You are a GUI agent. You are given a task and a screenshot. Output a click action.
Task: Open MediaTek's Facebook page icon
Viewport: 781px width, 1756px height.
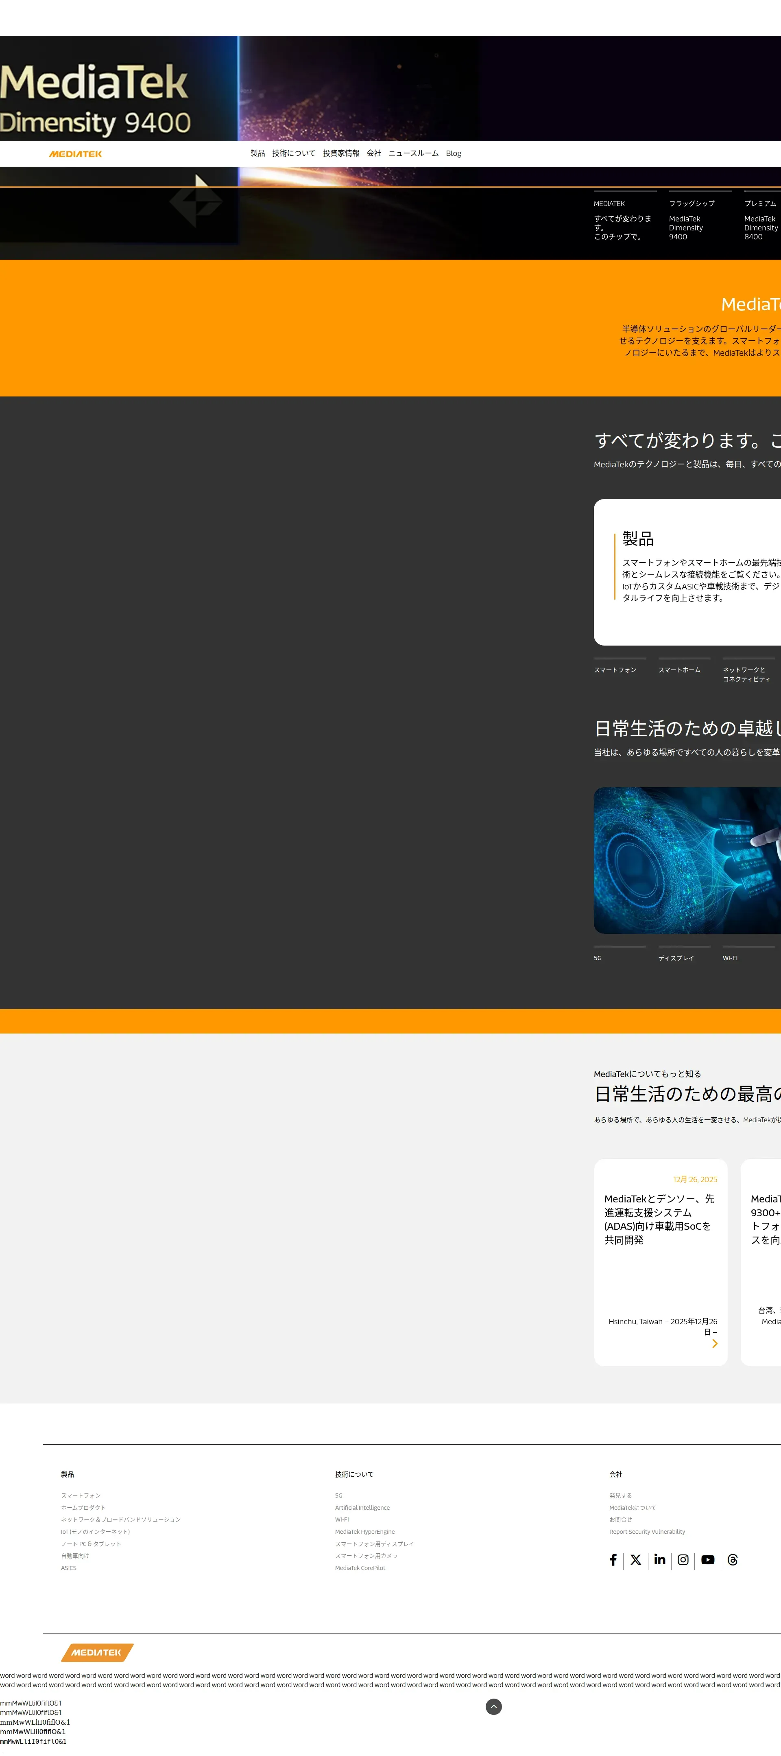[613, 1560]
